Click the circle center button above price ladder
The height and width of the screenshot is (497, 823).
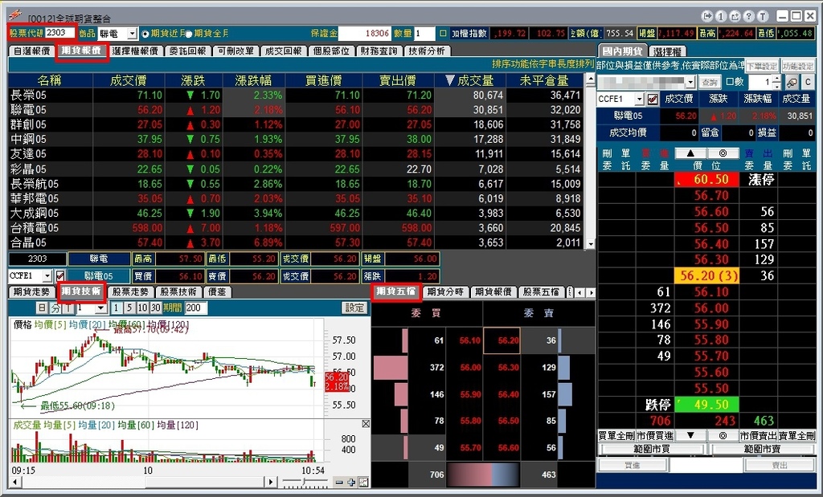point(723,153)
